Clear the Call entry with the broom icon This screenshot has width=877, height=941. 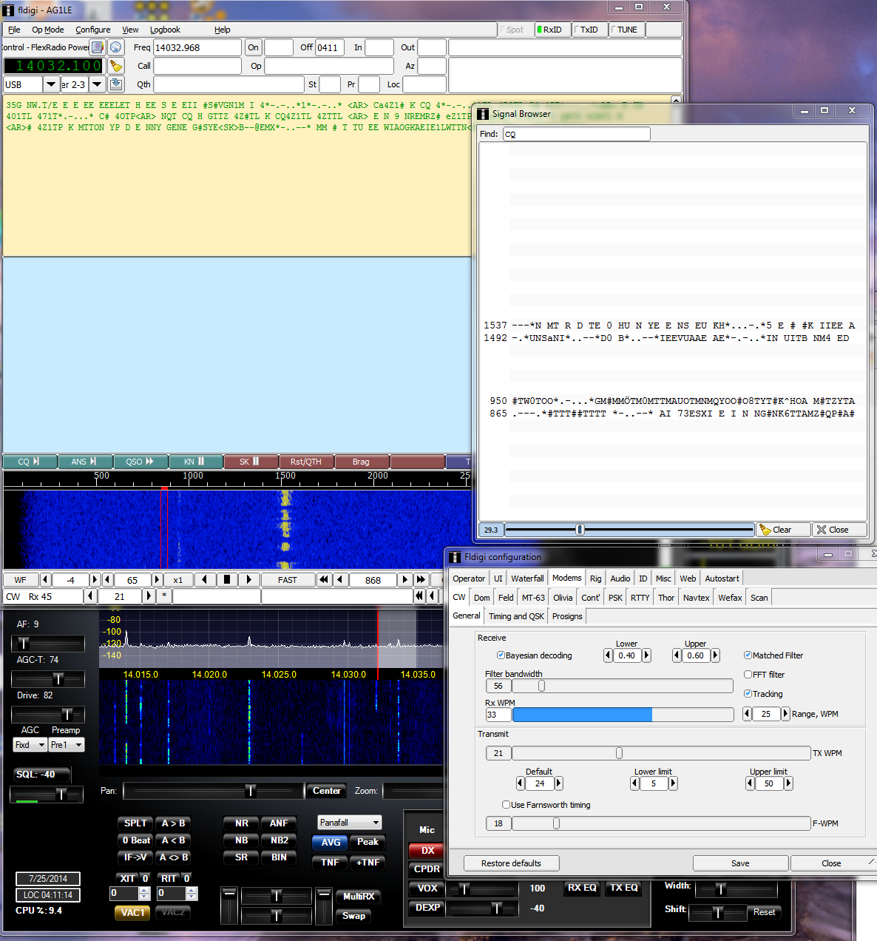(116, 65)
